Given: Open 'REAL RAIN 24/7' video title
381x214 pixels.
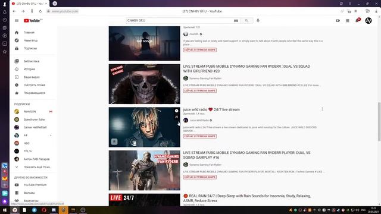Looking at the screenshot, I should point(247,198).
